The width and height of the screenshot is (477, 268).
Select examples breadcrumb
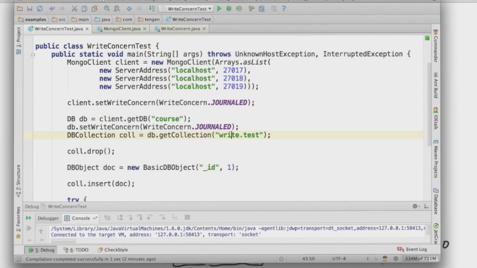tap(32, 19)
